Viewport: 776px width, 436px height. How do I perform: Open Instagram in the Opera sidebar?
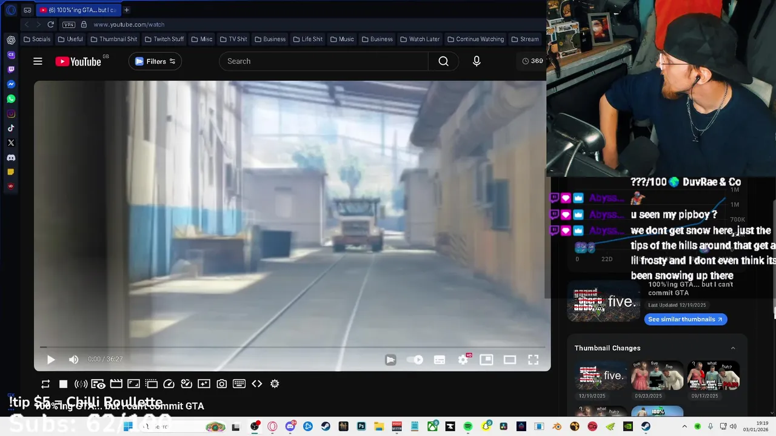pyautogui.click(x=11, y=114)
